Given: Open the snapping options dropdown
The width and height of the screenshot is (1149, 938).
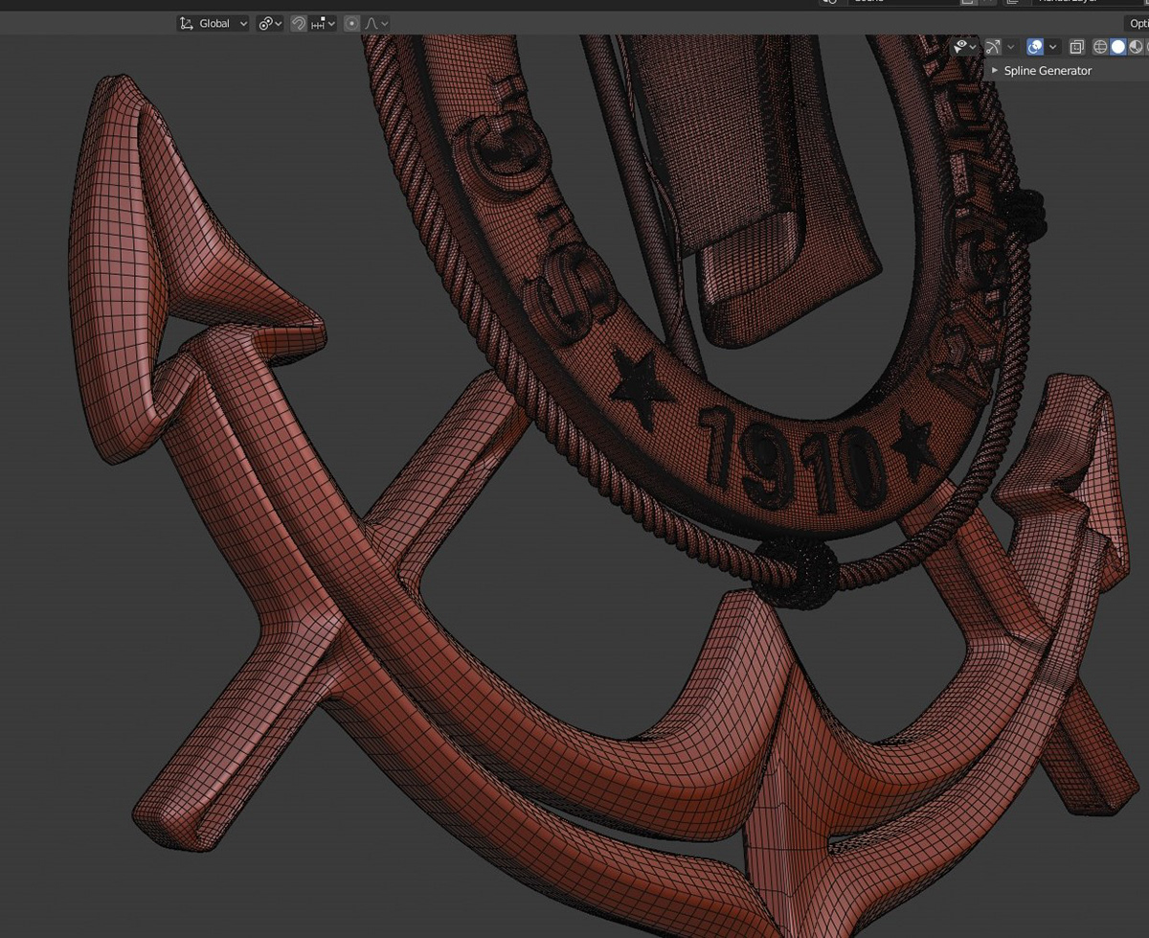Looking at the screenshot, I should click(323, 23).
